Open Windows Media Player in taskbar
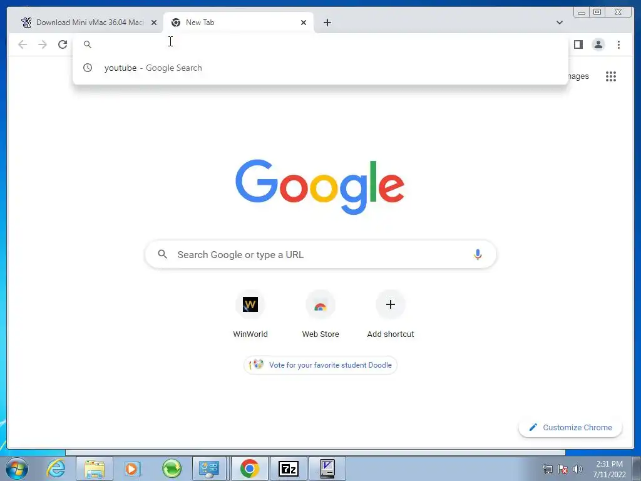 (133, 468)
